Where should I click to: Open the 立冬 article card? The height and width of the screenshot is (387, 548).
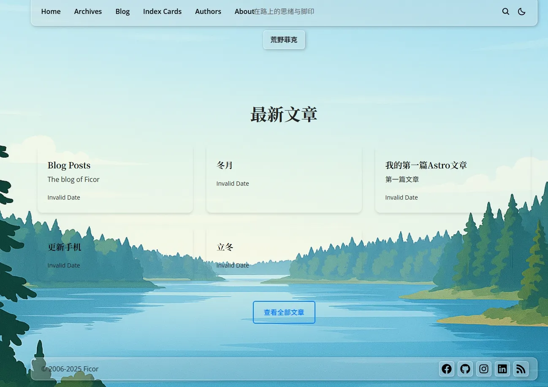tap(284, 255)
